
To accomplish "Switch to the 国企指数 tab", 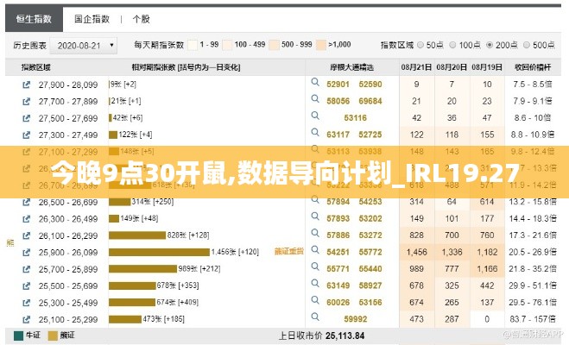I will (x=92, y=16).
